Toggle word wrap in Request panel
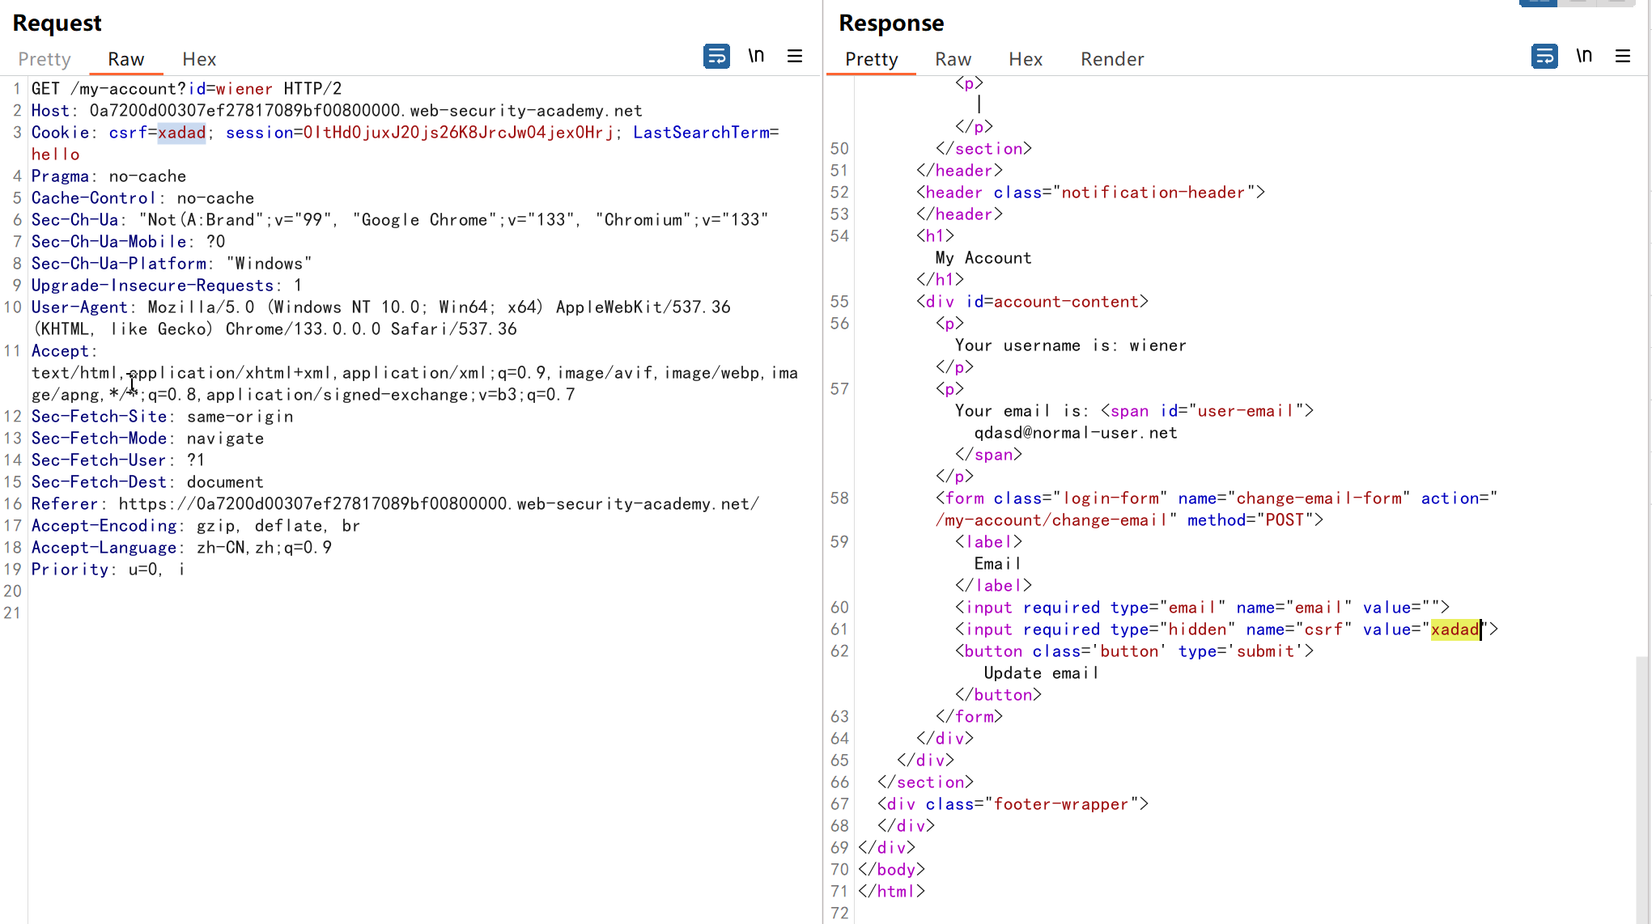Image resolution: width=1652 pixels, height=924 pixels. click(x=716, y=56)
